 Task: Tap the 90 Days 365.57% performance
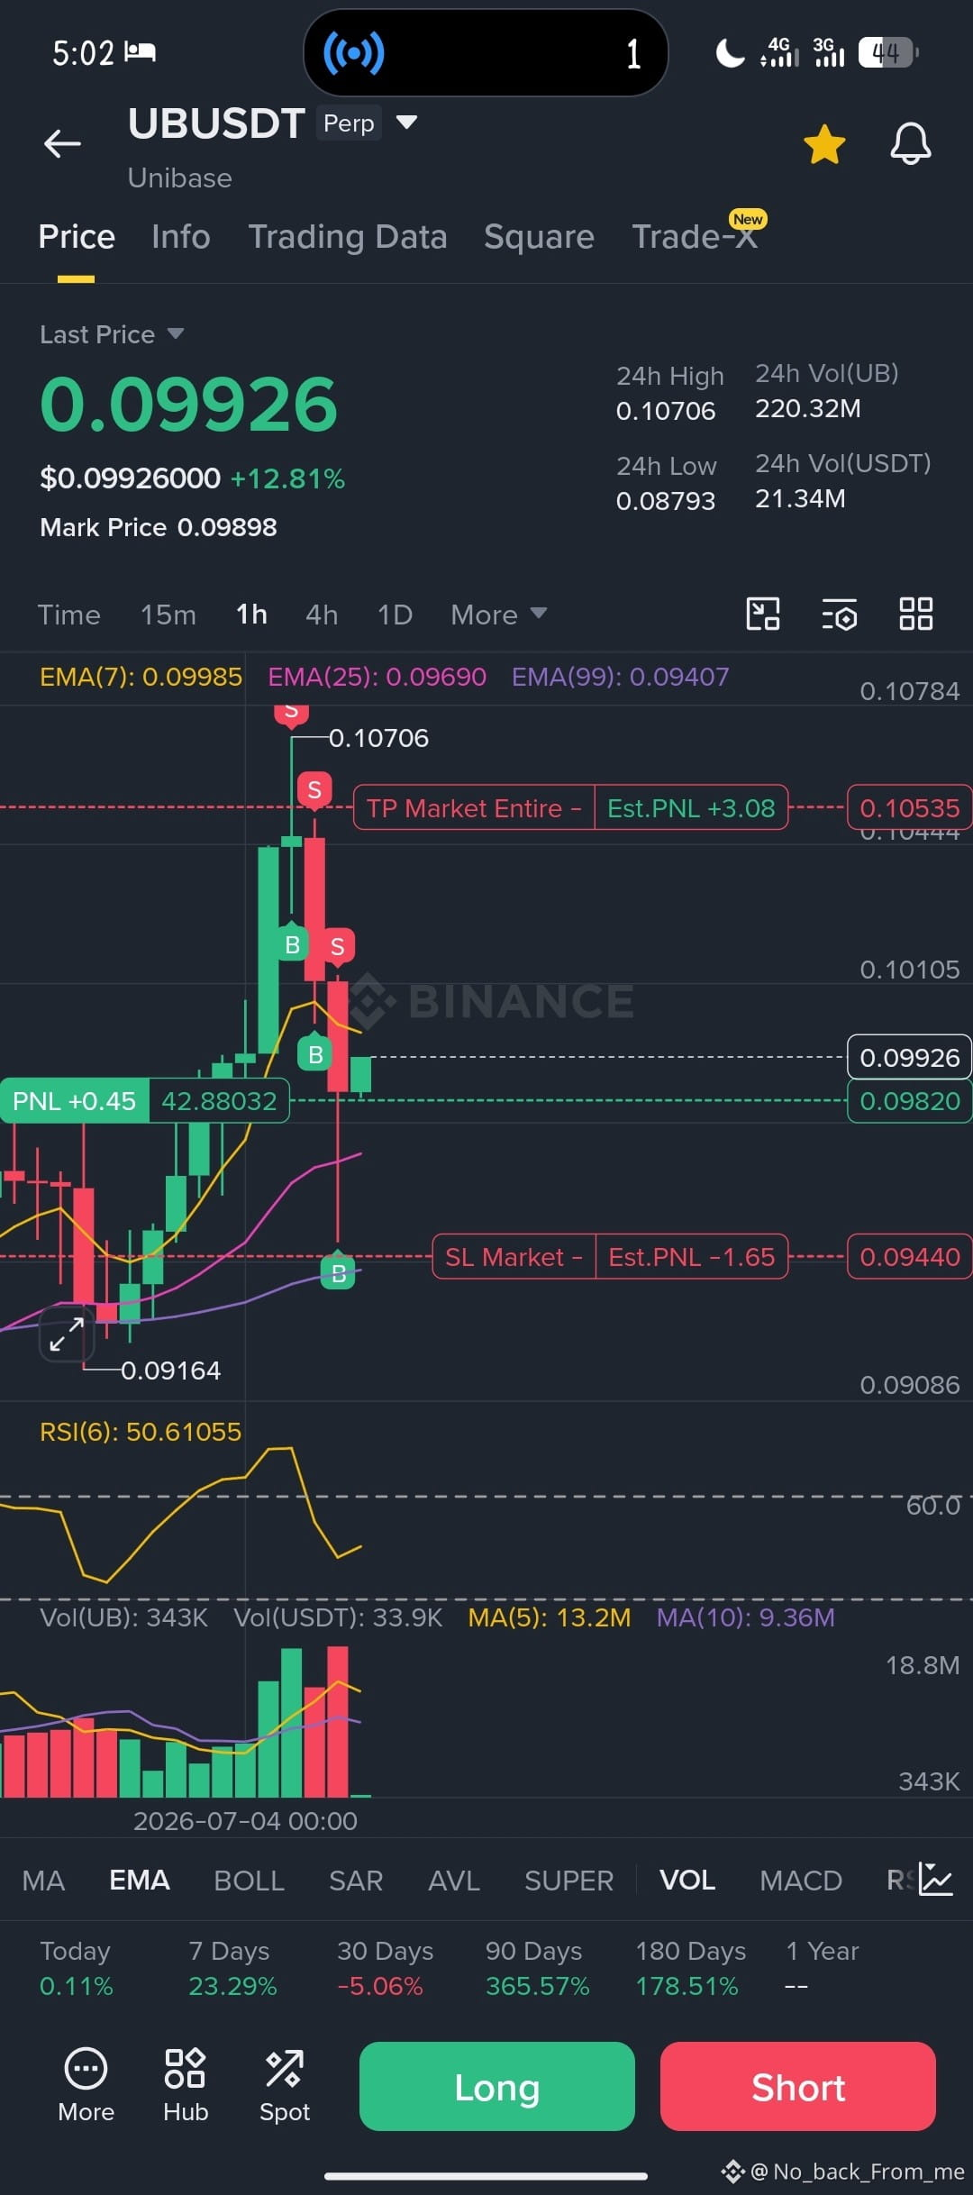tap(537, 1968)
